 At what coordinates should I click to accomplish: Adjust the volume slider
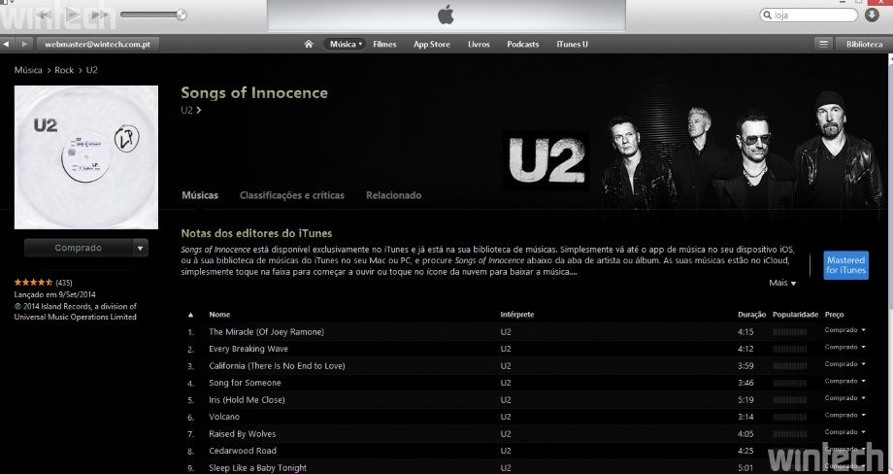coord(152,15)
